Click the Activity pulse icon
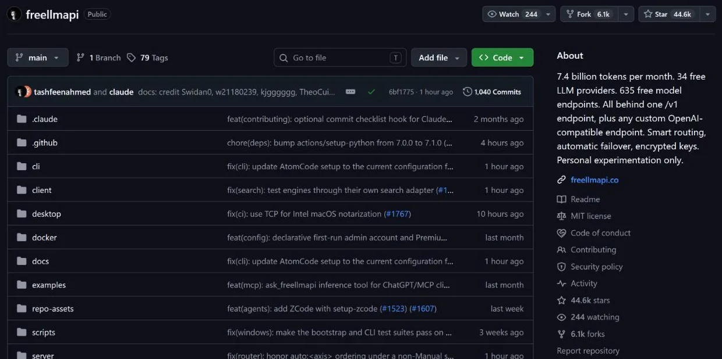The width and height of the screenshot is (722, 359). tap(561, 283)
